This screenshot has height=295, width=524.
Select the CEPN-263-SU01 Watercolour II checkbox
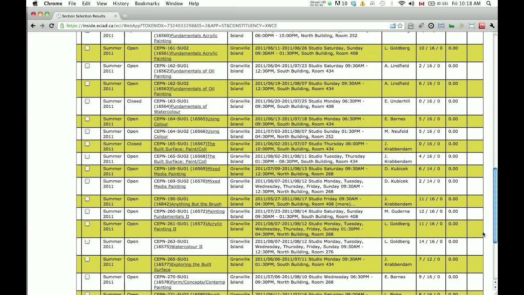87,241
